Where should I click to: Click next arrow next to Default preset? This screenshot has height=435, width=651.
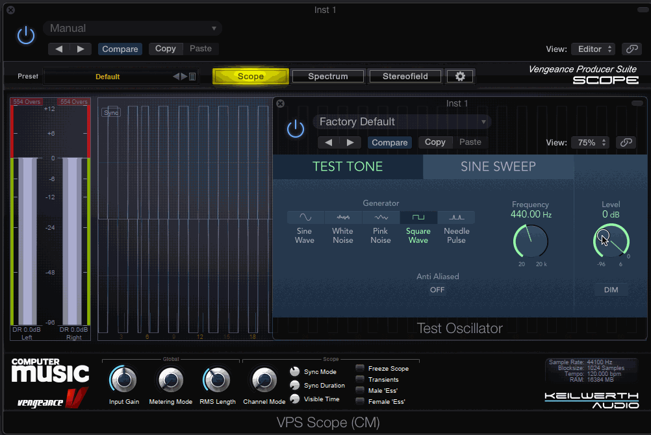pyautogui.click(x=184, y=77)
